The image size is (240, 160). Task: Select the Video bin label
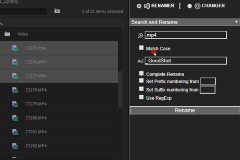(23, 34)
